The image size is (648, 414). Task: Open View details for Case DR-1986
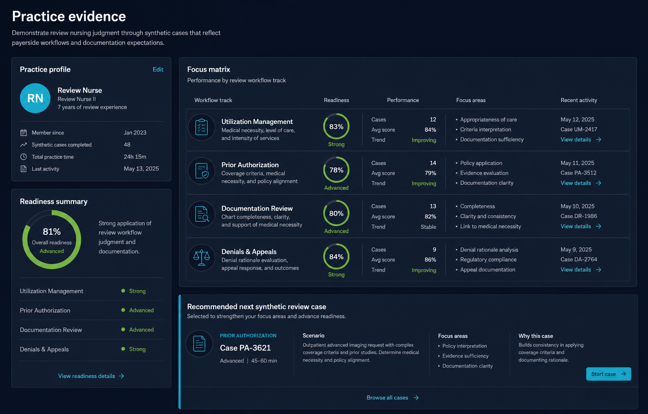(581, 226)
